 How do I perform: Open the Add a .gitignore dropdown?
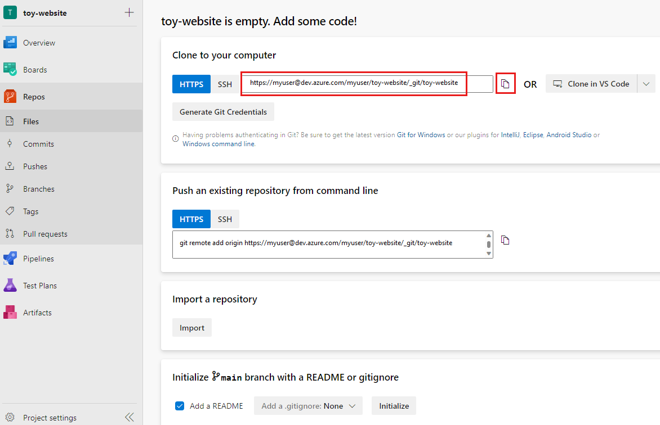[x=308, y=406]
